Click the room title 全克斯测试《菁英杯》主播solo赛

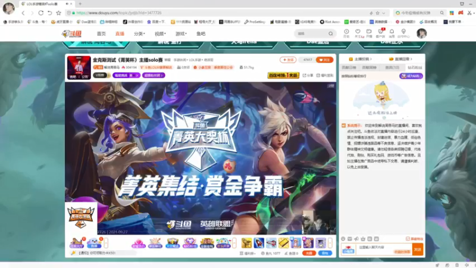tap(128, 60)
